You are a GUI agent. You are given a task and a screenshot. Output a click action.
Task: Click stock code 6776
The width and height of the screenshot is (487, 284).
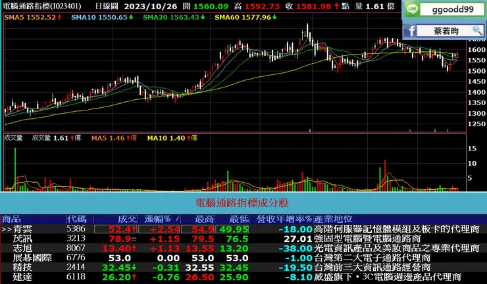click(76, 257)
